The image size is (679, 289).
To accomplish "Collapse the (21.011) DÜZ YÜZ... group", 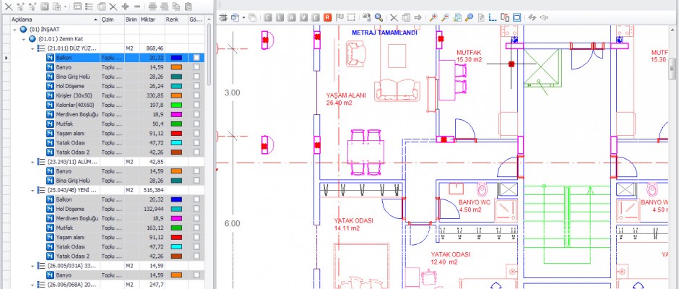I will 33,48.
